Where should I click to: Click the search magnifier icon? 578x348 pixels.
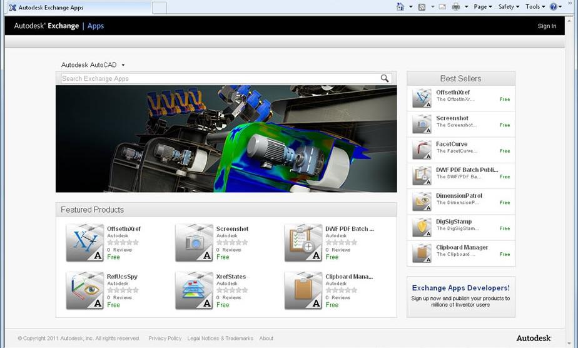coord(385,78)
